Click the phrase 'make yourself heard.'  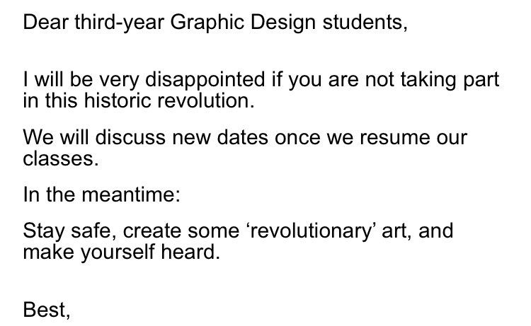coord(122,252)
